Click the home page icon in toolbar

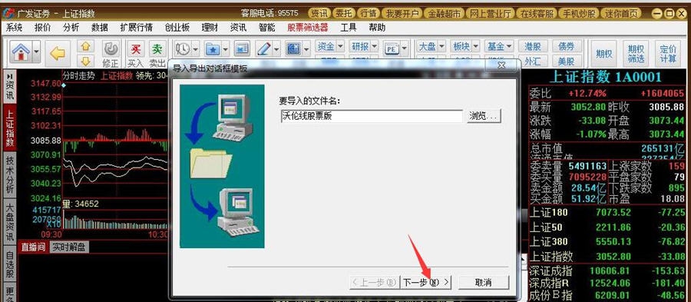pyautogui.click(x=20, y=52)
